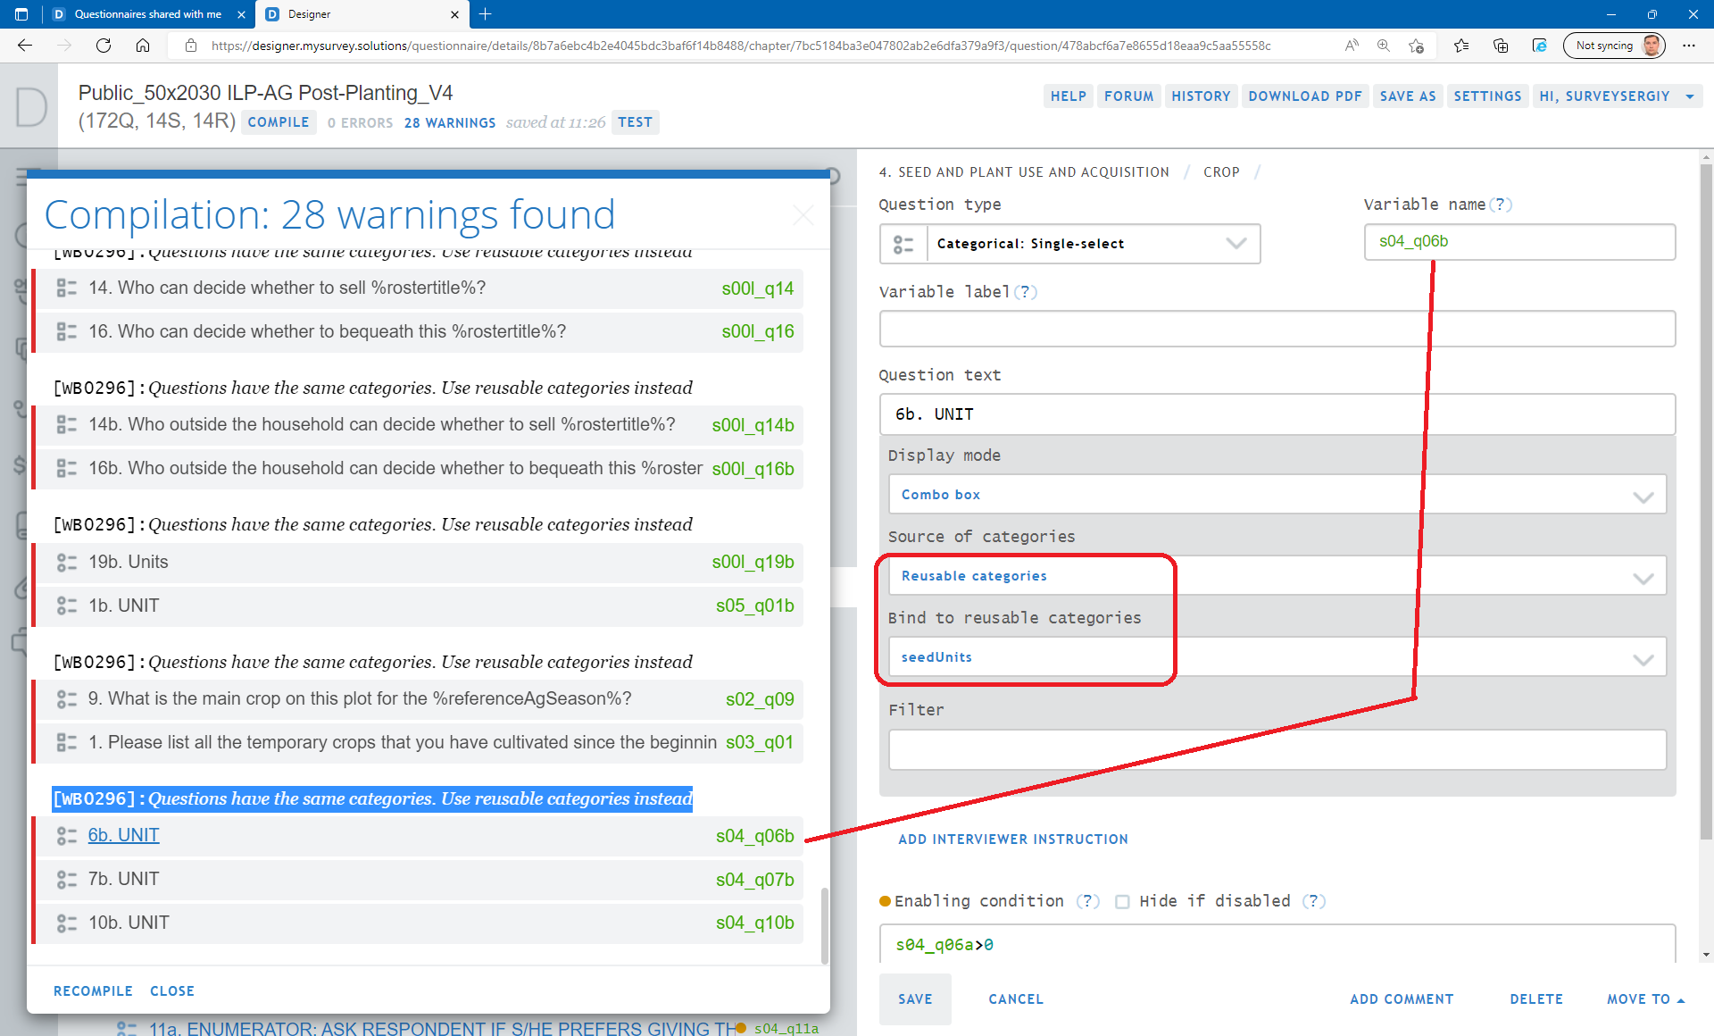Open the HISTORY menu item
This screenshot has width=1714, height=1036.
[1201, 96]
